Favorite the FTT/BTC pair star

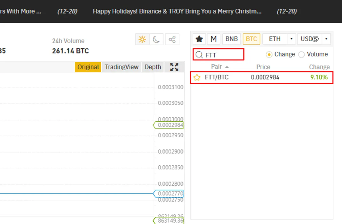click(x=197, y=77)
